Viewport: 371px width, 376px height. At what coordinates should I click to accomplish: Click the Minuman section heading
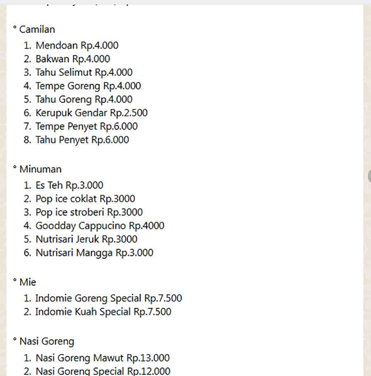[40, 169]
